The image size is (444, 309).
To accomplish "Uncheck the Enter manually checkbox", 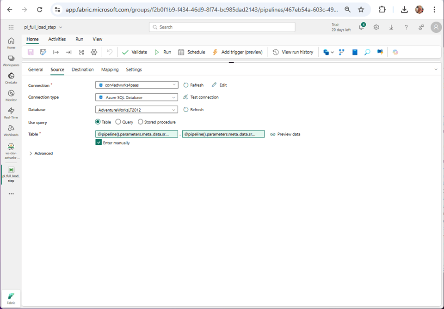I will [99, 143].
